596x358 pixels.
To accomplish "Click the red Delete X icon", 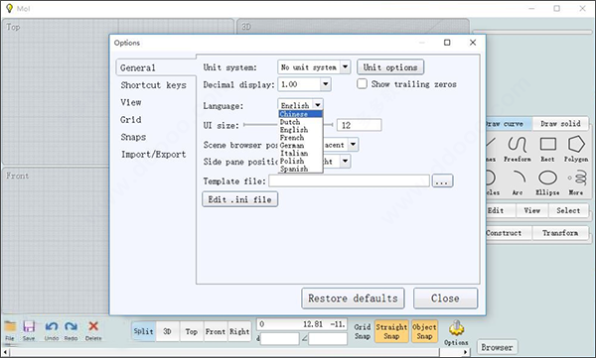I will click(93, 326).
